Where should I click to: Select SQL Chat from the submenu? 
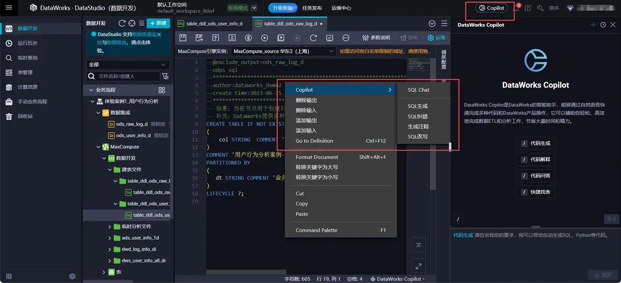(419, 90)
